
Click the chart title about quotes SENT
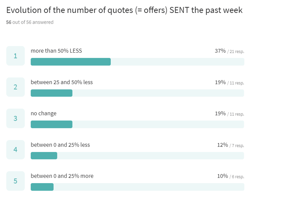tap(124, 10)
